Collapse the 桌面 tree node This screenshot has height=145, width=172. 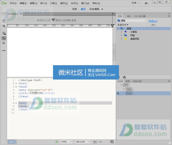pos(118,28)
